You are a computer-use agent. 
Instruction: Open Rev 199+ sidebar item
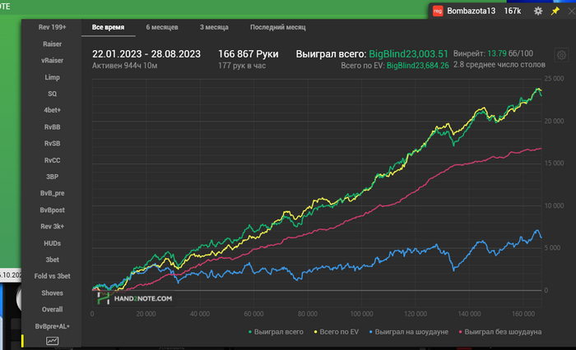(52, 27)
